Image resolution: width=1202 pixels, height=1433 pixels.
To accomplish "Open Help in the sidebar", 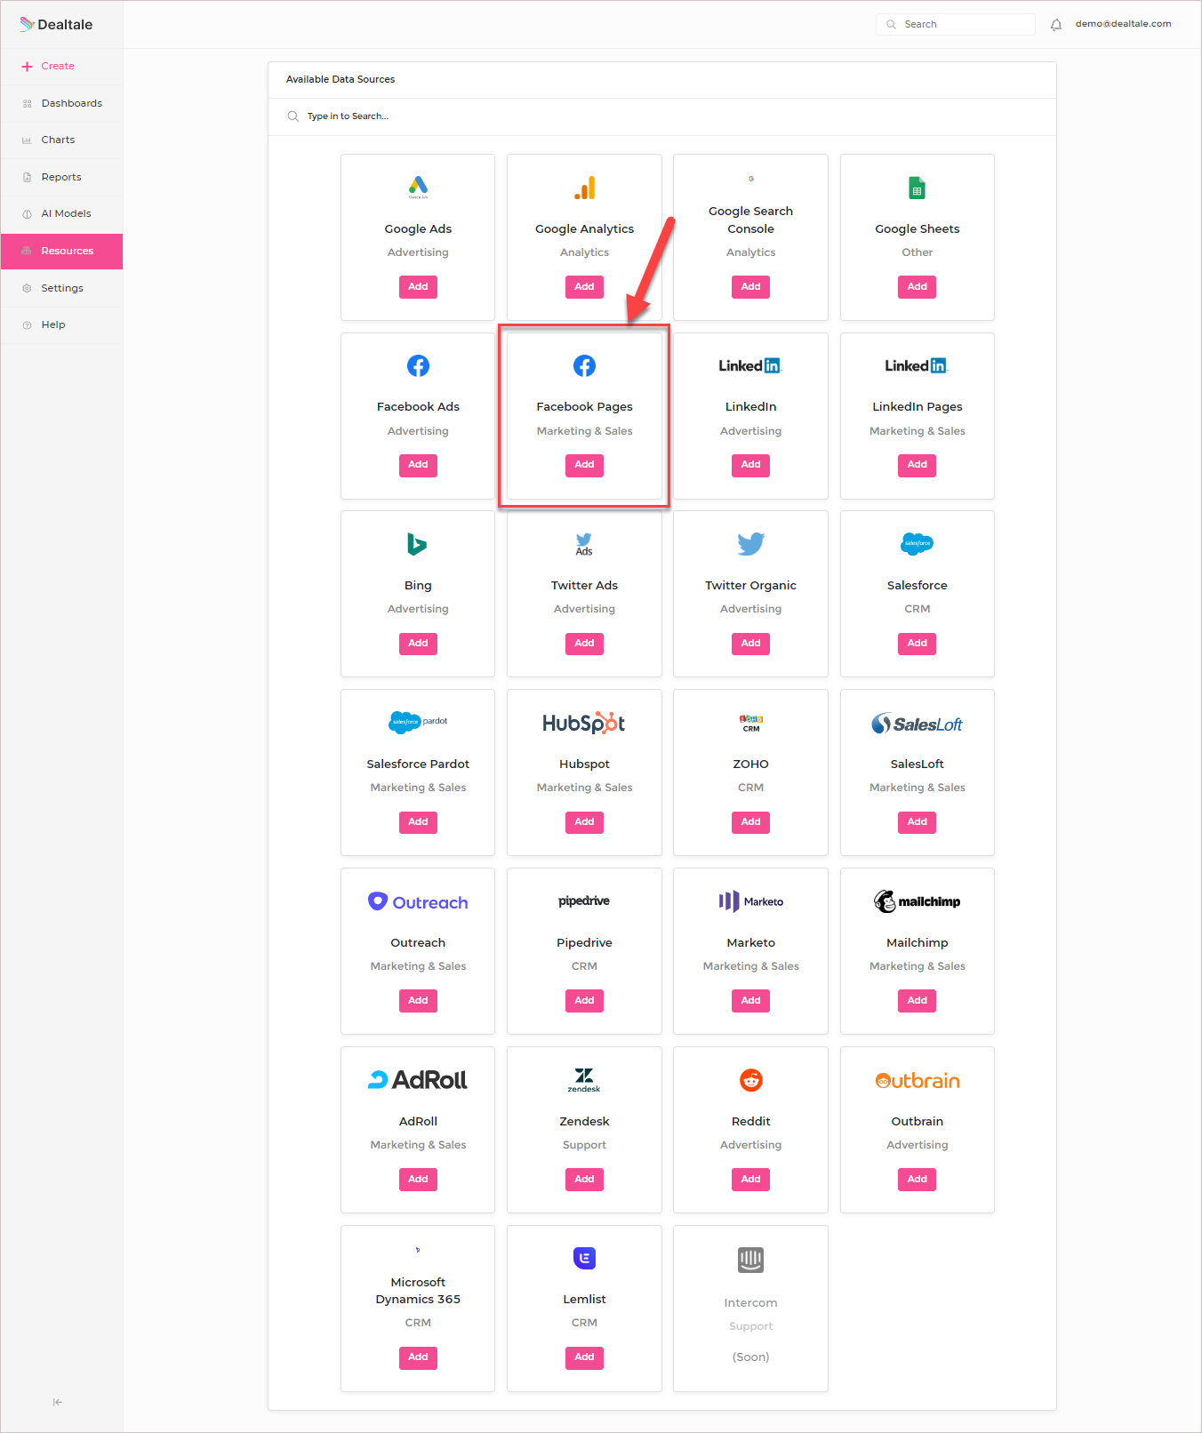I will coord(61,325).
